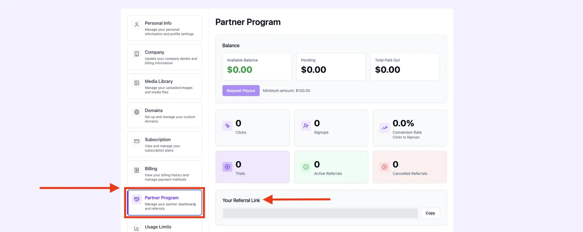
Task: Click the Subscription card icon
Action: 137,141
